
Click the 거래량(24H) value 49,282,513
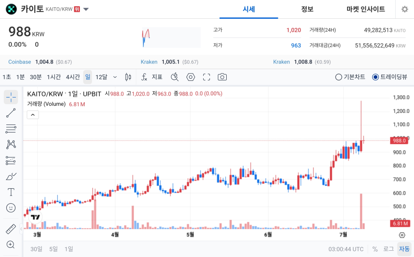[378, 30]
